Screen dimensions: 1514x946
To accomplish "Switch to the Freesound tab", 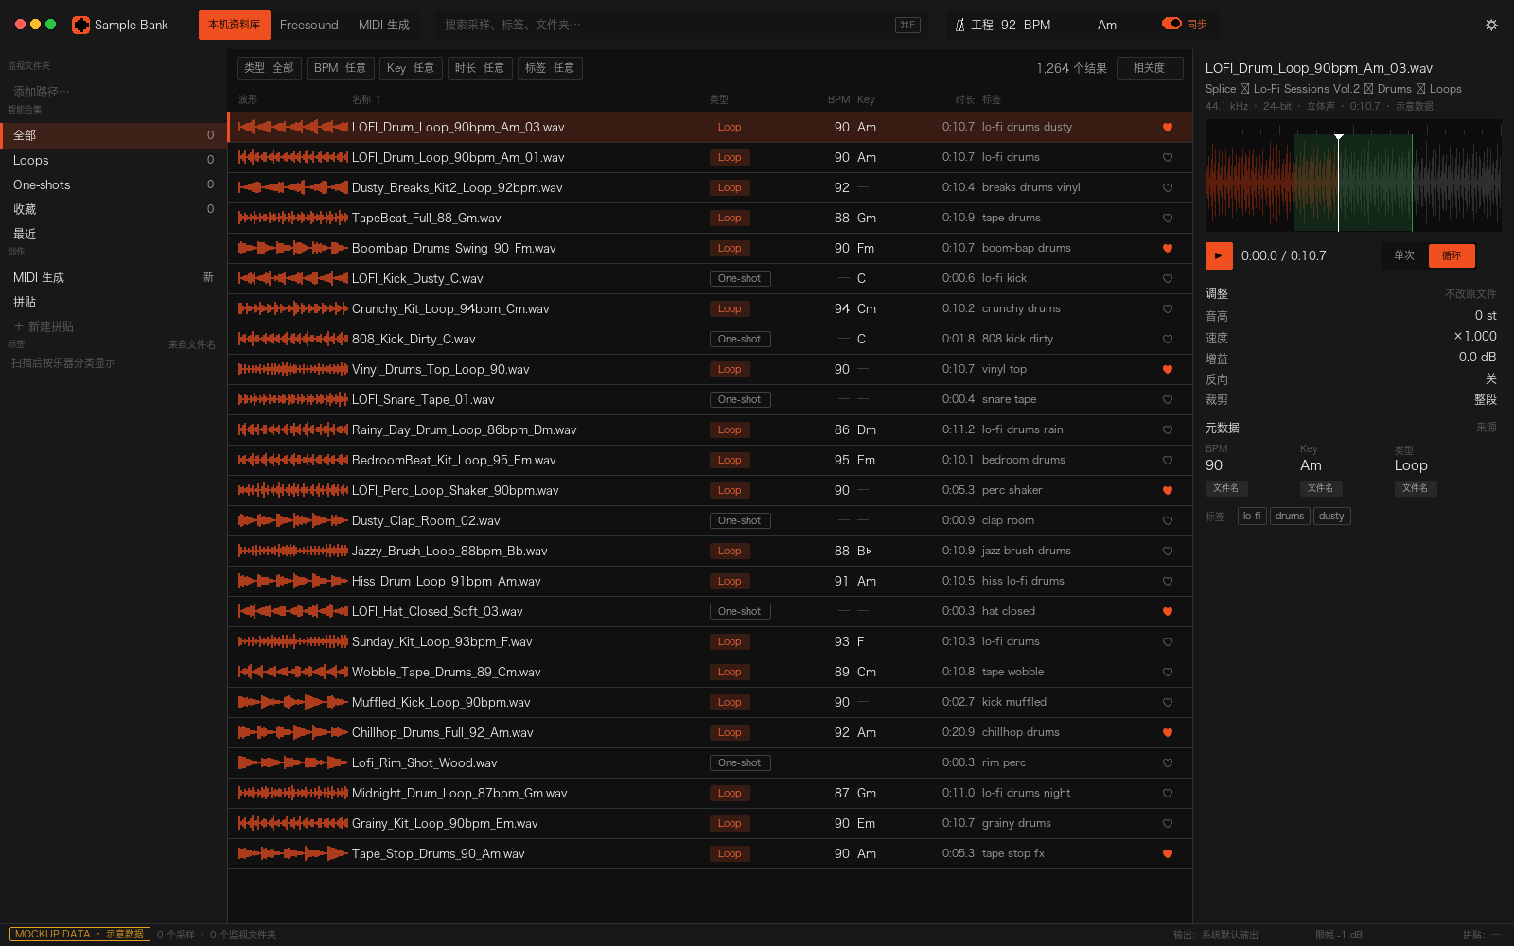I will 308,25.
